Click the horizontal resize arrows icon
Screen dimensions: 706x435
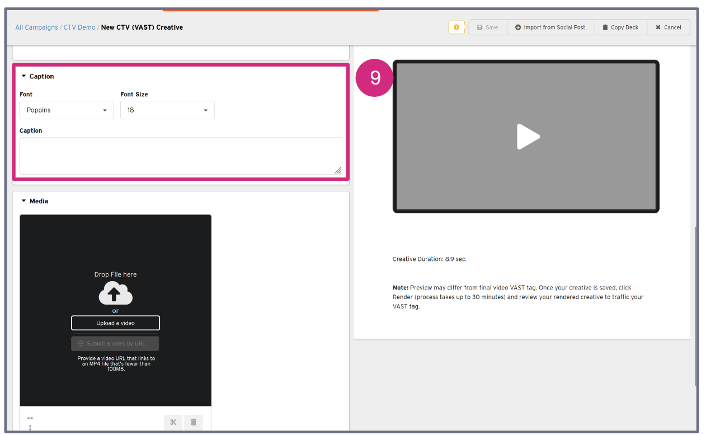tap(30, 418)
